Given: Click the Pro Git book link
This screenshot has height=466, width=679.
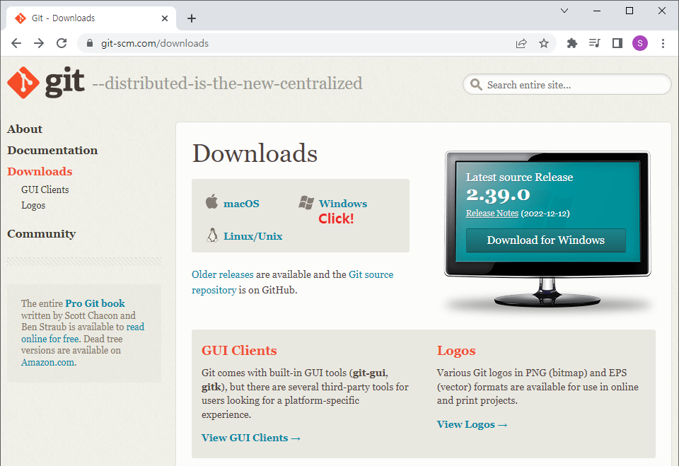Looking at the screenshot, I should click(95, 303).
